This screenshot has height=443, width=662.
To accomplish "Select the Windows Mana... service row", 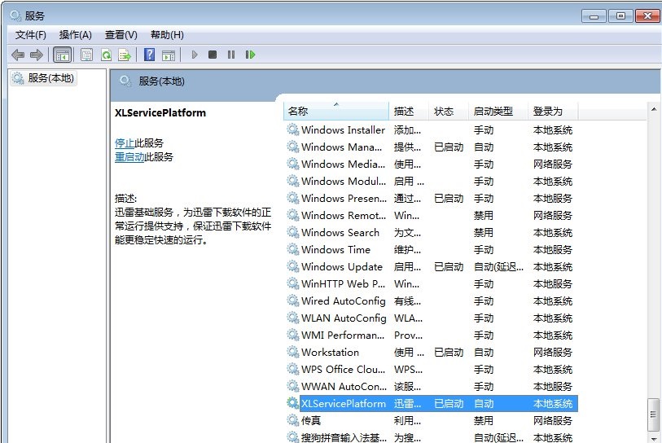I will pos(431,147).
